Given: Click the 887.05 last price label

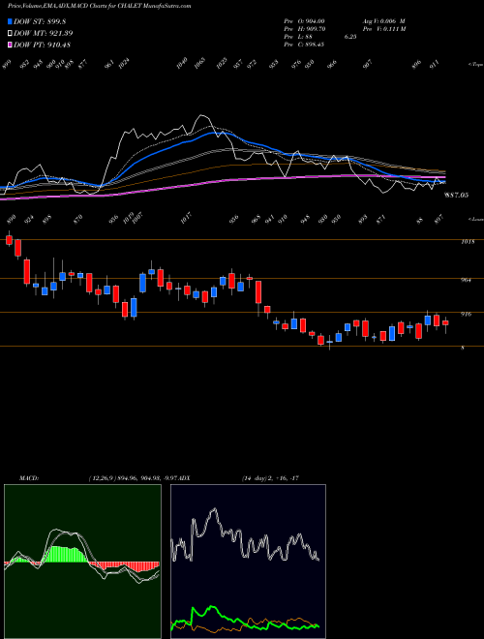Looking at the screenshot, I should (x=456, y=196).
